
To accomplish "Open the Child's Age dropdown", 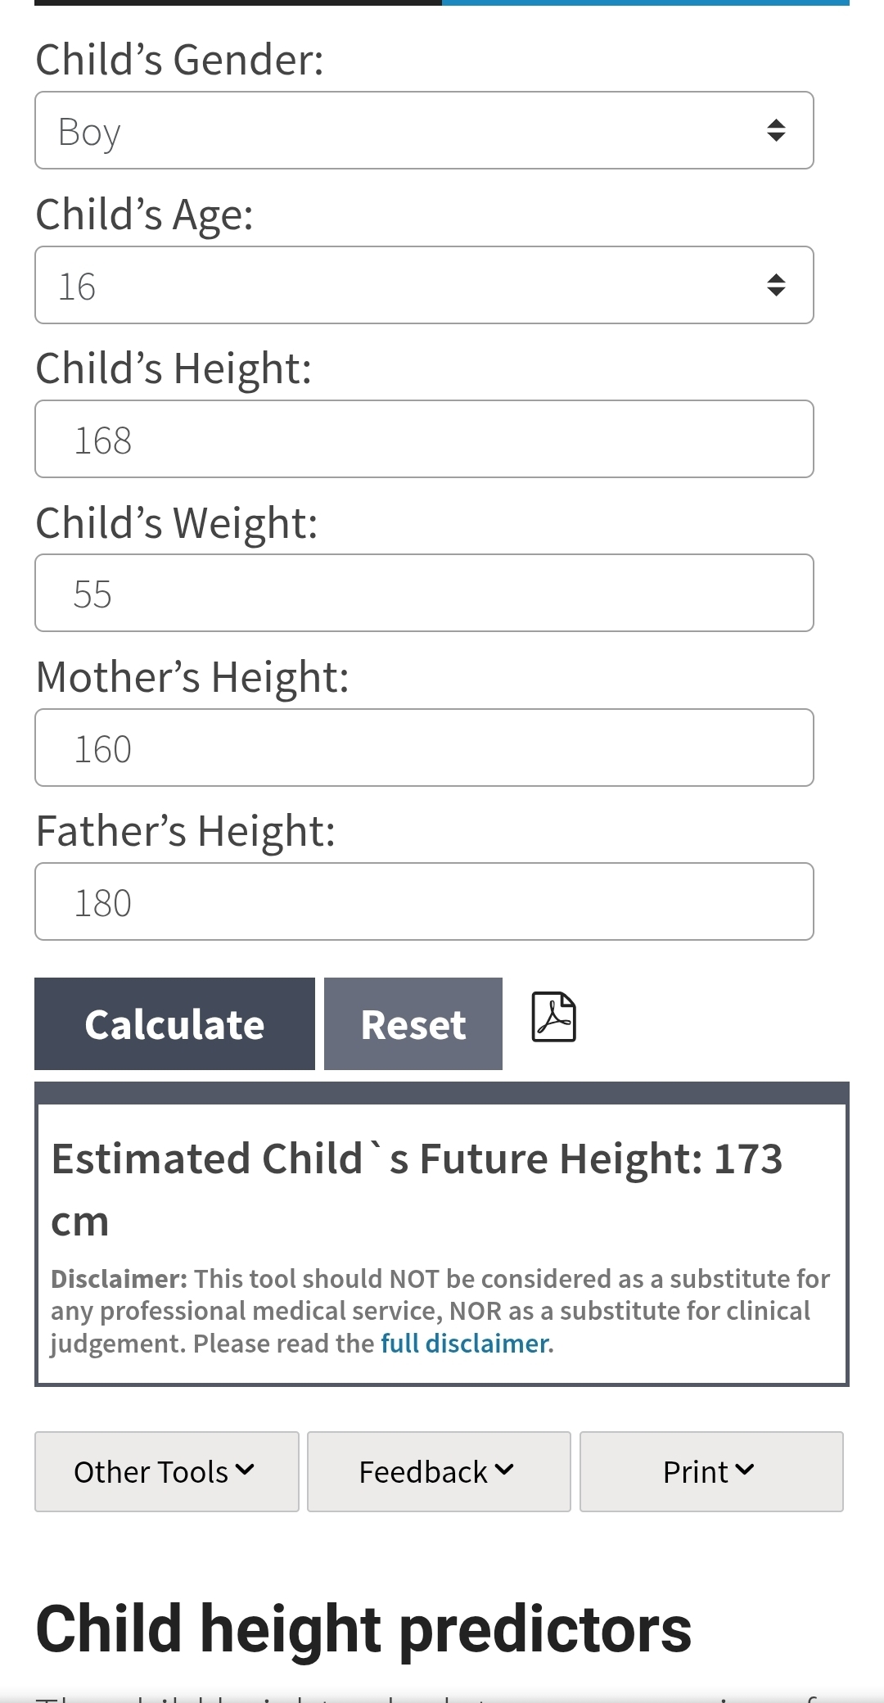I will point(424,285).
